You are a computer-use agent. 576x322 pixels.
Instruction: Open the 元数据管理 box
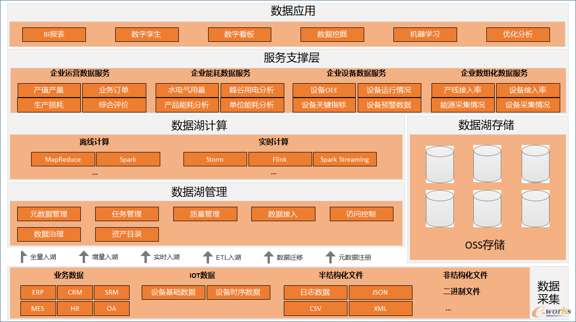[x=49, y=214]
